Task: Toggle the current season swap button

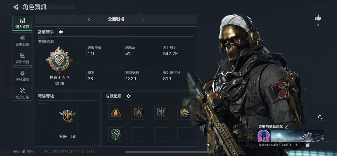Action: [61, 32]
